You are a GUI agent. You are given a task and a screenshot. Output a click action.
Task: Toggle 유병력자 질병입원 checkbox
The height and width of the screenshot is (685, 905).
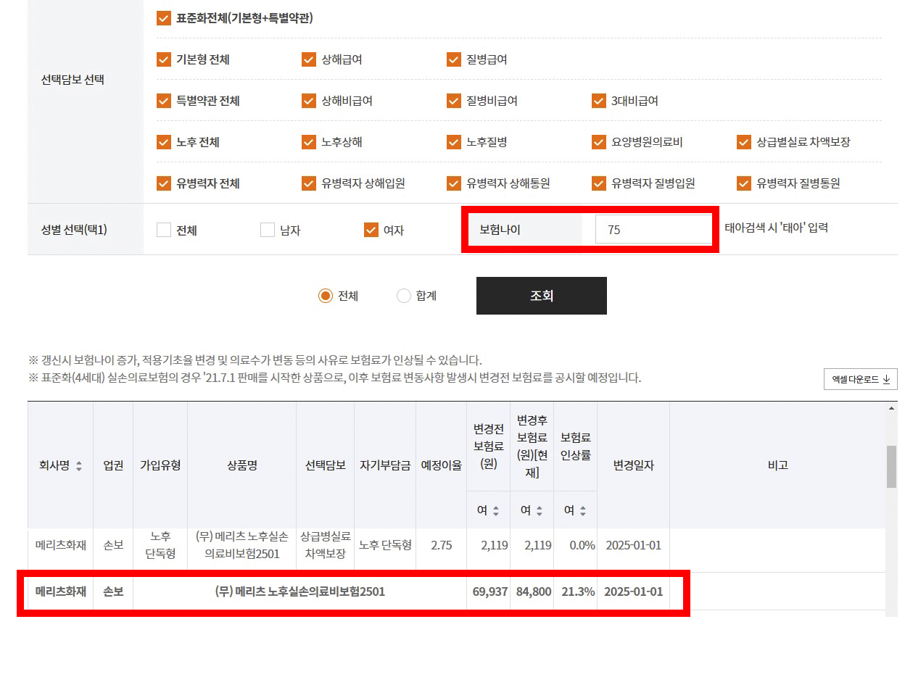599,183
